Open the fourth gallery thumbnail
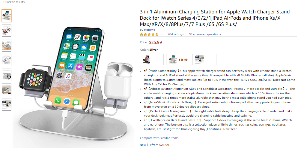 [x=7, y=60]
